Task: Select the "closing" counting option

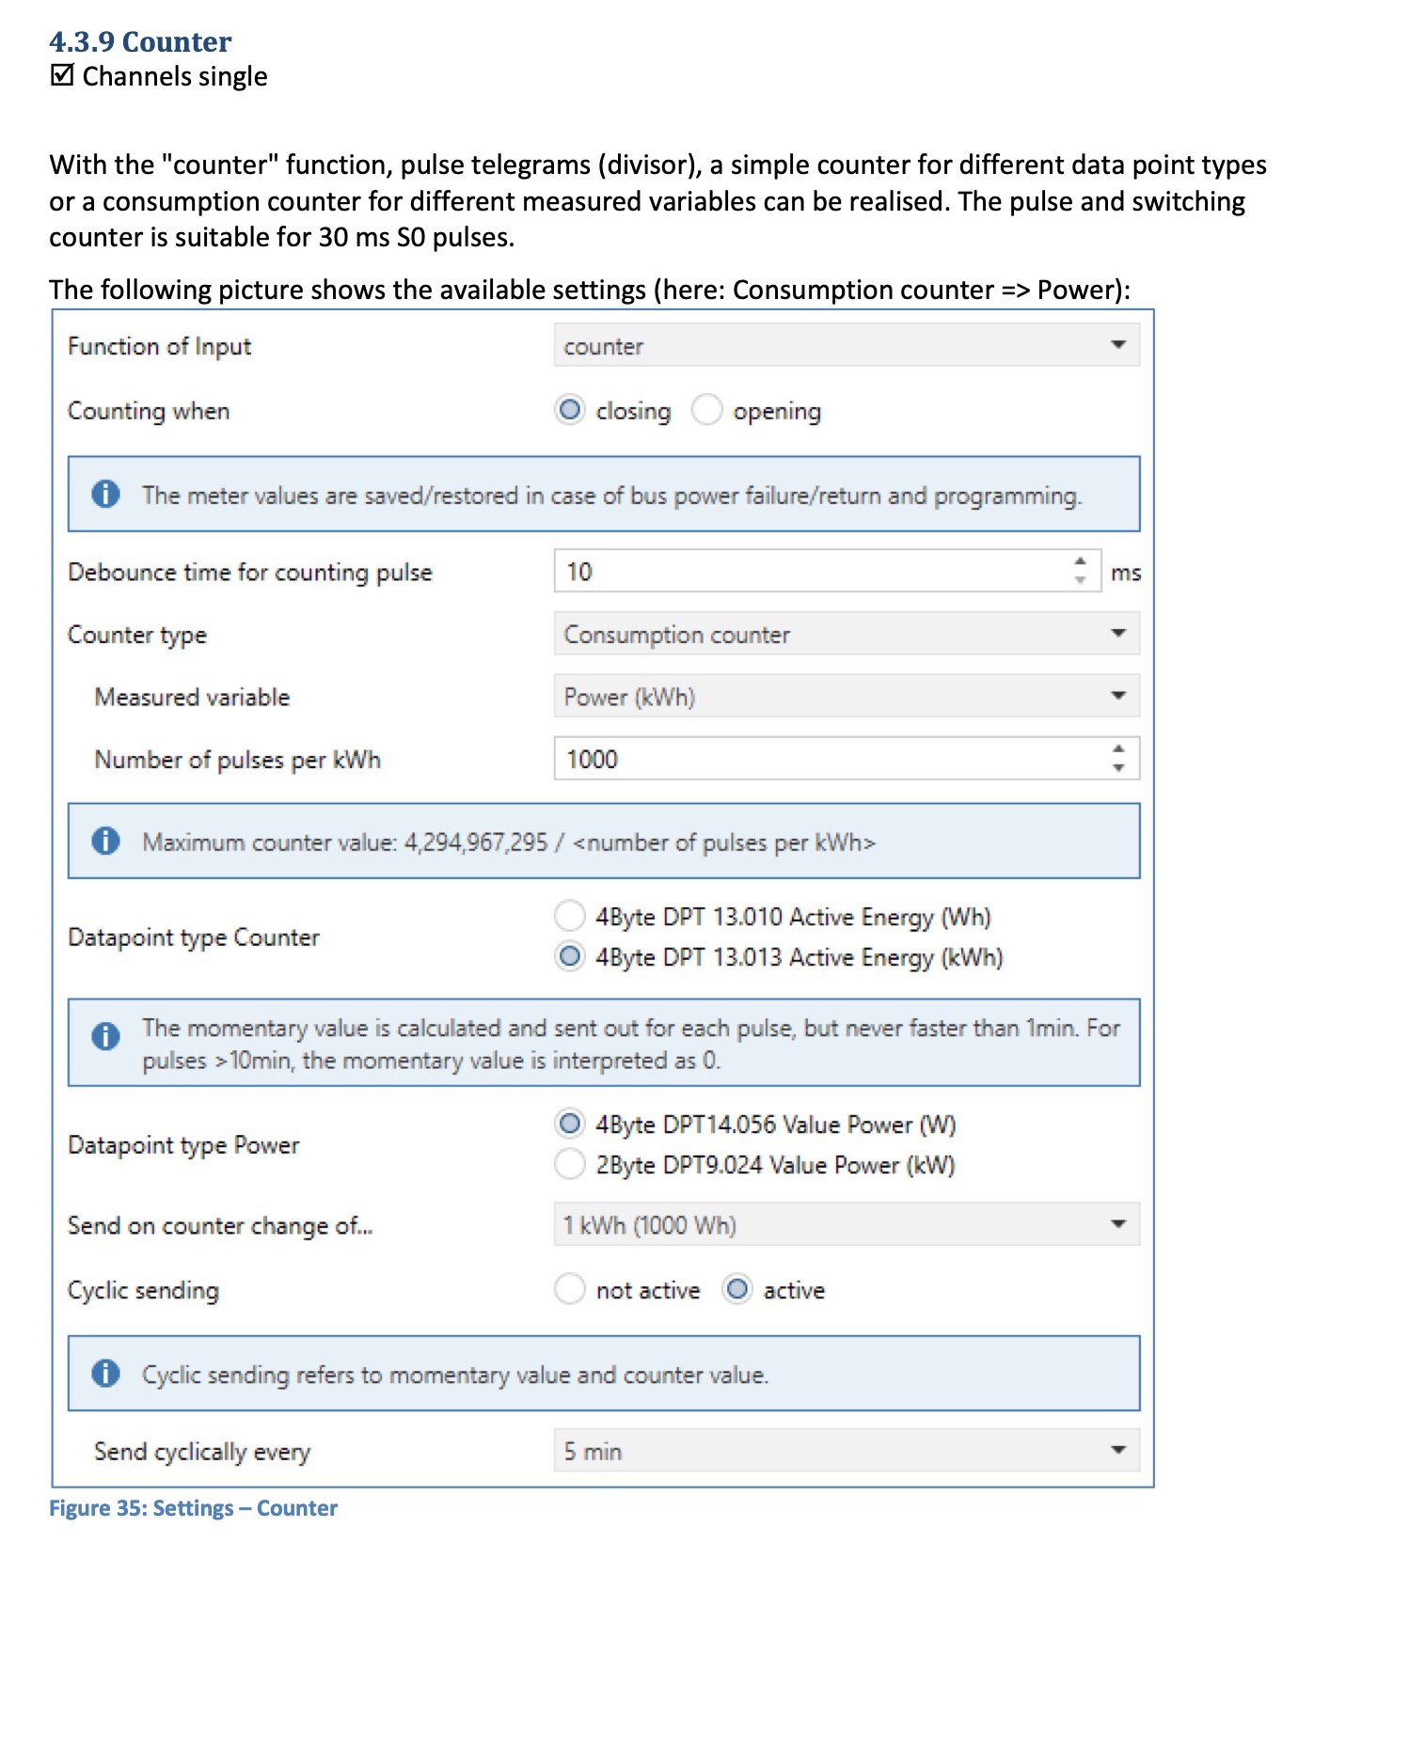Action: tap(570, 410)
